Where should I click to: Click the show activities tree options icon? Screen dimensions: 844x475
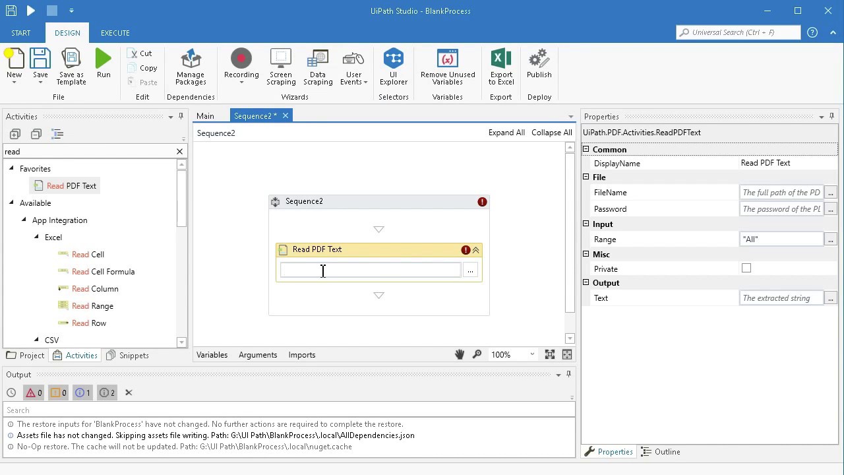57,134
